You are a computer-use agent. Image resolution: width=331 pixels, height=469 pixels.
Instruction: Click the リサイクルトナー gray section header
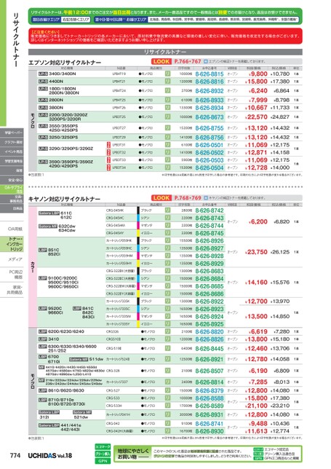pyautogui.click(x=165, y=52)
